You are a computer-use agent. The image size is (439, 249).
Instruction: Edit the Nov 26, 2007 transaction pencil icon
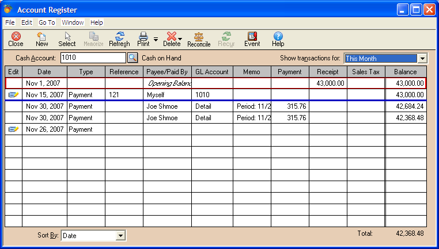(x=13, y=129)
